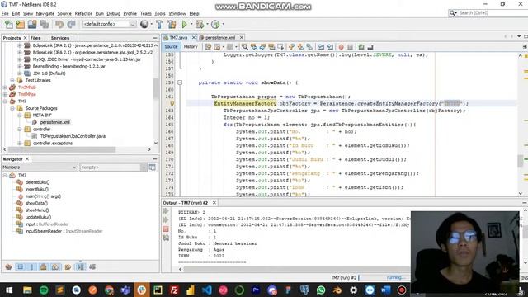The image size is (528, 297).
Task: Click the Profile Project toolbar icon
Action: point(215,24)
